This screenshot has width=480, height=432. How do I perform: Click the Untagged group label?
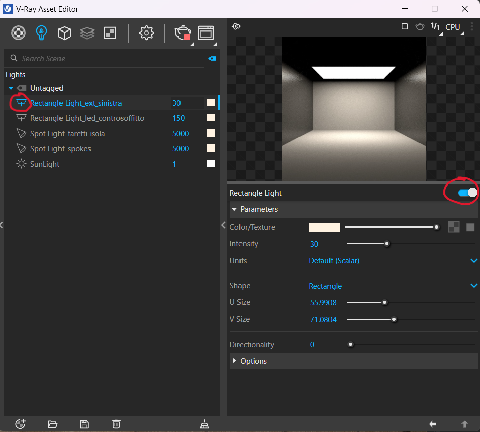tap(47, 88)
